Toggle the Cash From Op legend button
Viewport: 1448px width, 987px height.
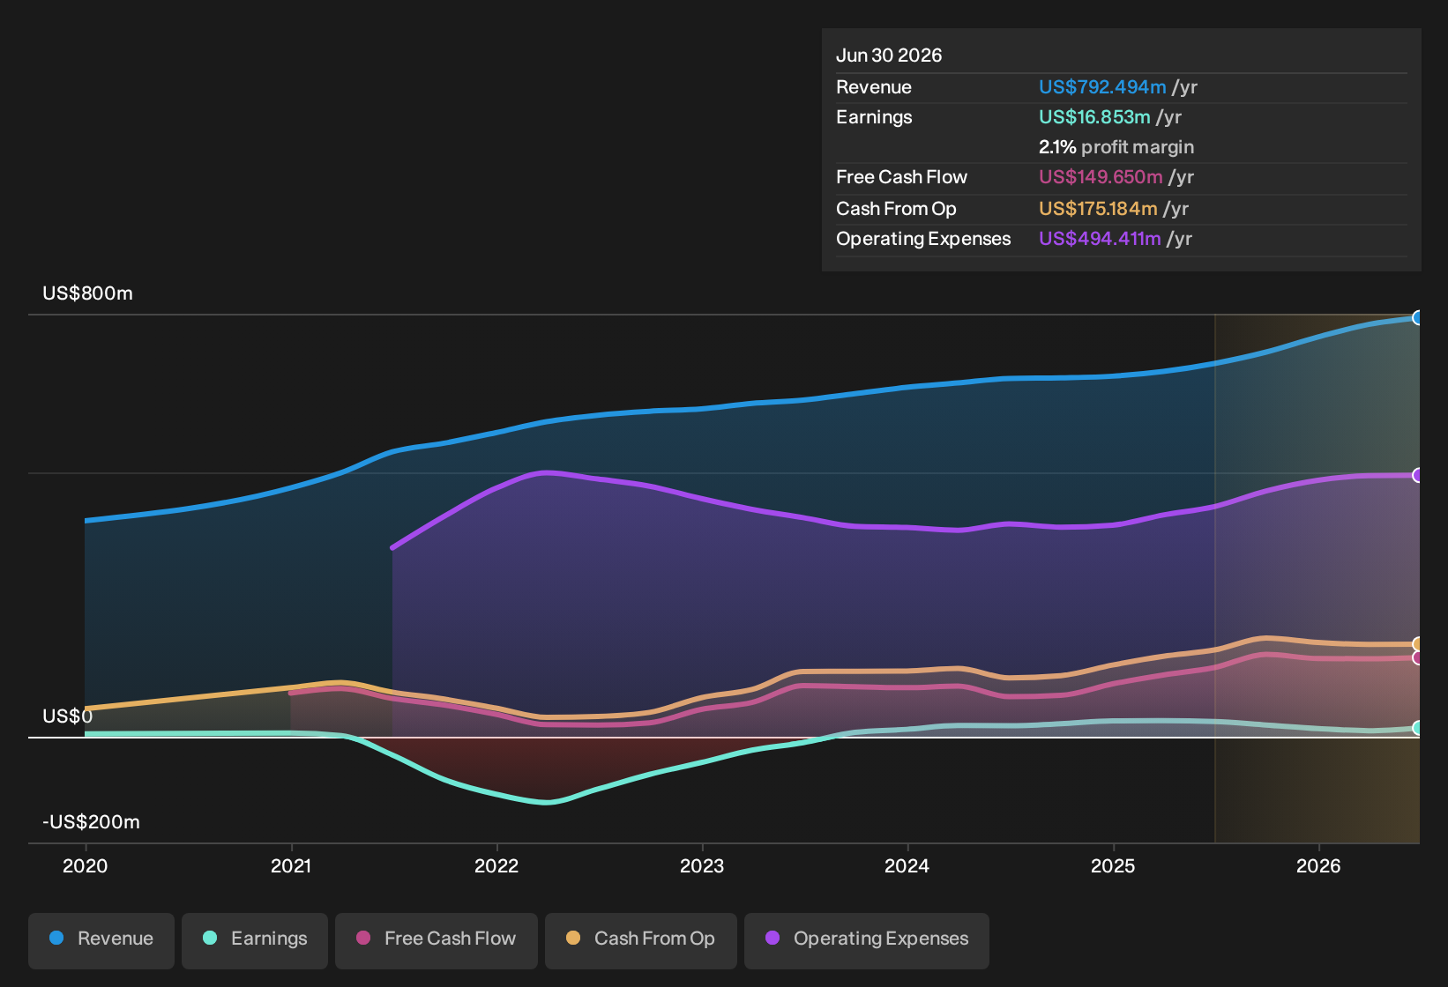coord(641,939)
